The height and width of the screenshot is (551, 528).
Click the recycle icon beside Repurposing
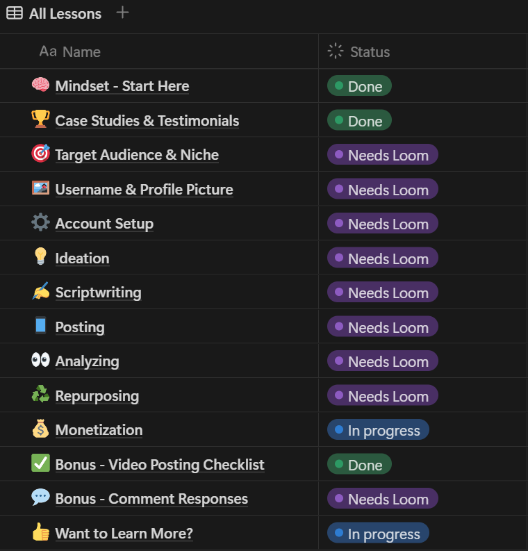pos(41,395)
